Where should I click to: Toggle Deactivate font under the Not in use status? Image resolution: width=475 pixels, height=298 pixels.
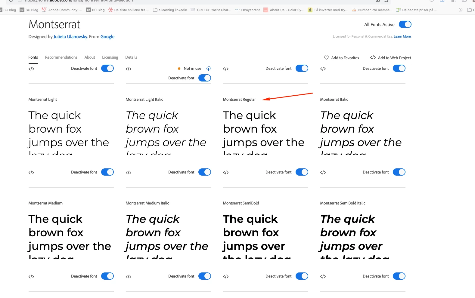[x=205, y=78]
